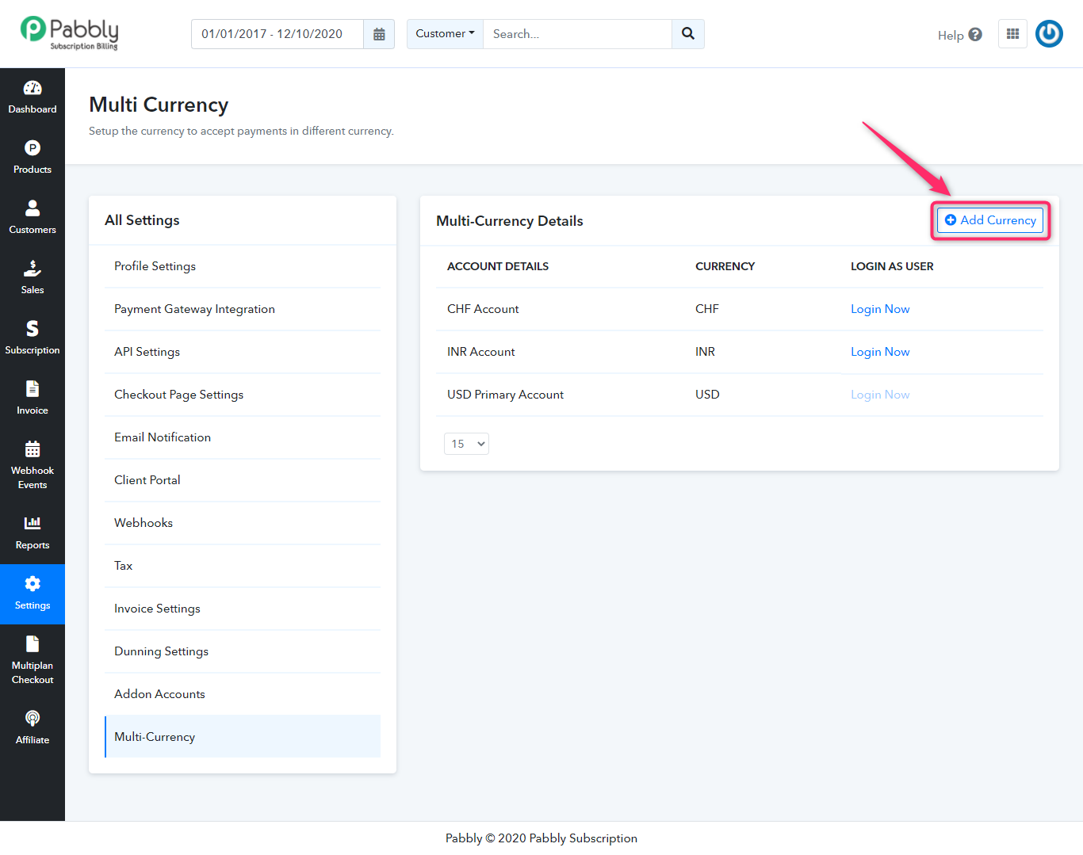Open the rows-per-page dropdown showing 15
This screenshot has width=1083, height=855.
pos(466,444)
